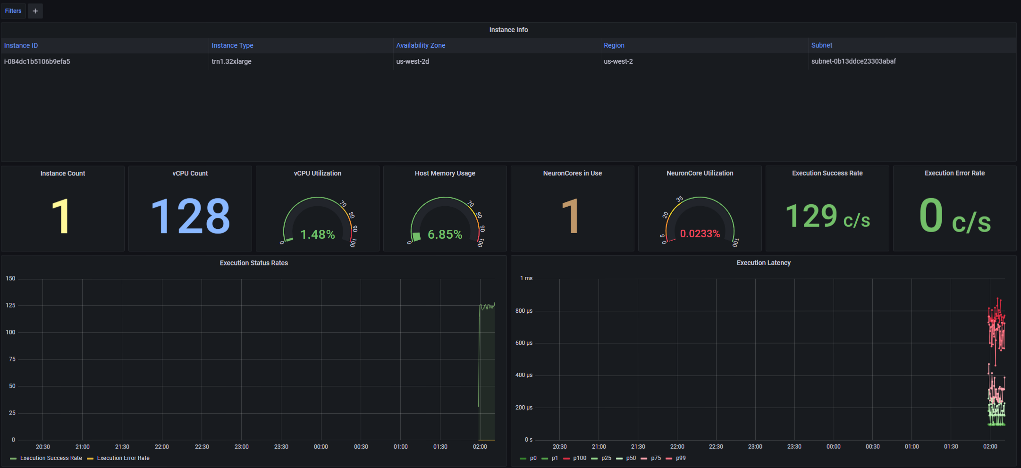Screen dimensions: 1021x468
Task: Open the Instance Info panel title menu
Action: [508, 30]
